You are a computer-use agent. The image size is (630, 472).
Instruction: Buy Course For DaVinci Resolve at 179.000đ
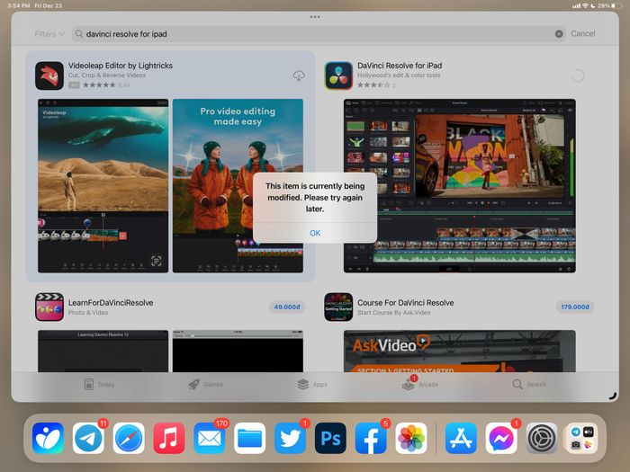pyautogui.click(x=574, y=307)
